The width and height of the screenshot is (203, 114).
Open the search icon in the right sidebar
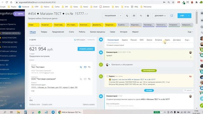point(202,33)
